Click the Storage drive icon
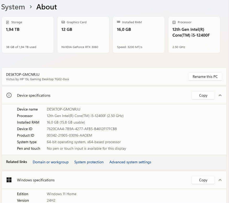 tap(8, 22)
